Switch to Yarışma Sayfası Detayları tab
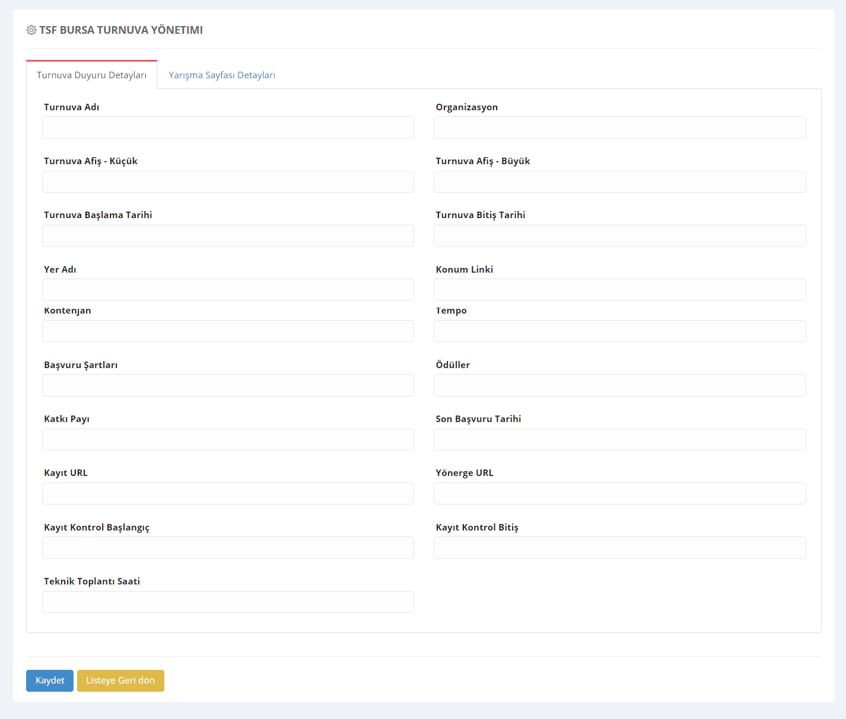Viewport: 846px width, 719px height. pos(222,75)
